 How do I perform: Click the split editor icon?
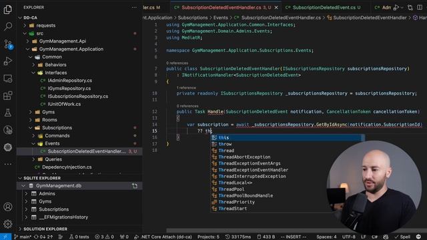pos(420,7)
